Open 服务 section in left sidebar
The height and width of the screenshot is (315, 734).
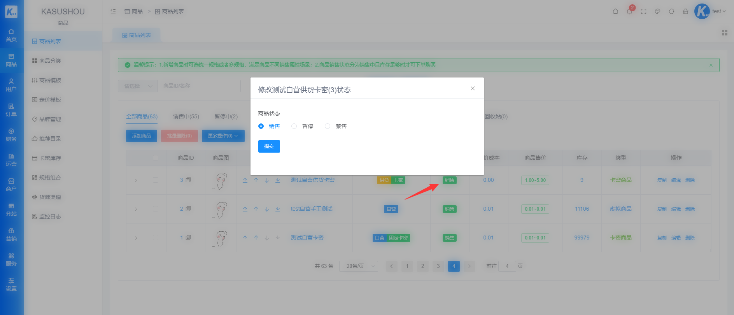pyautogui.click(x=11, y=259)
